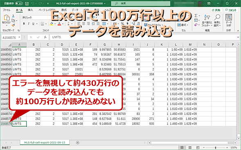This screenshot has height=150, width=241.
Task: Select column header G
Action: click(x=105, y=45)
